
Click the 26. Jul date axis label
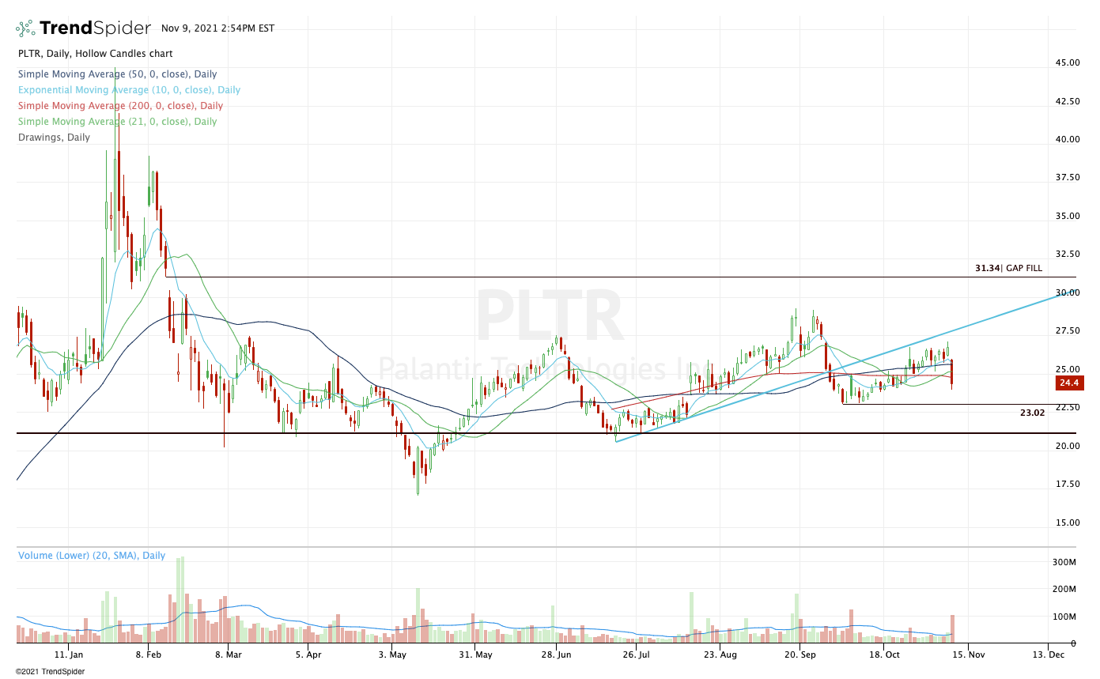click(x=636, y=655)
